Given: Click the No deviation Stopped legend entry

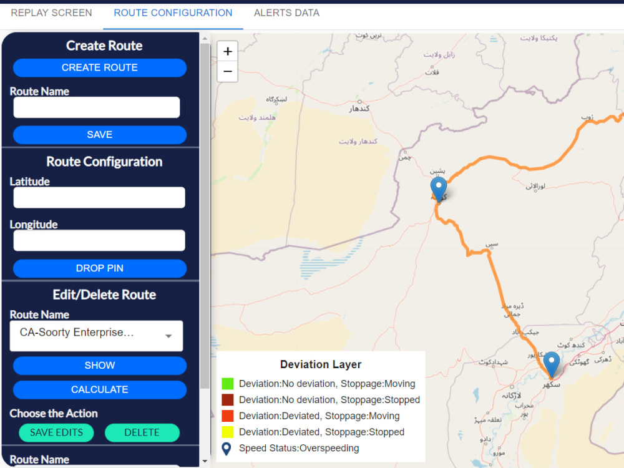Looking at the screenshot, I should point(326,399).
